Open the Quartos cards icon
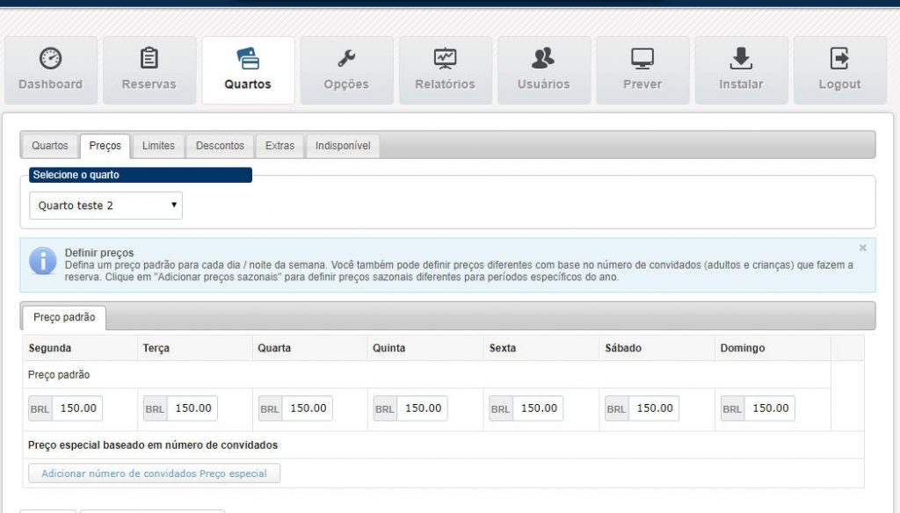The height and width of the screenshot is (513, 900). coord(248,59)
